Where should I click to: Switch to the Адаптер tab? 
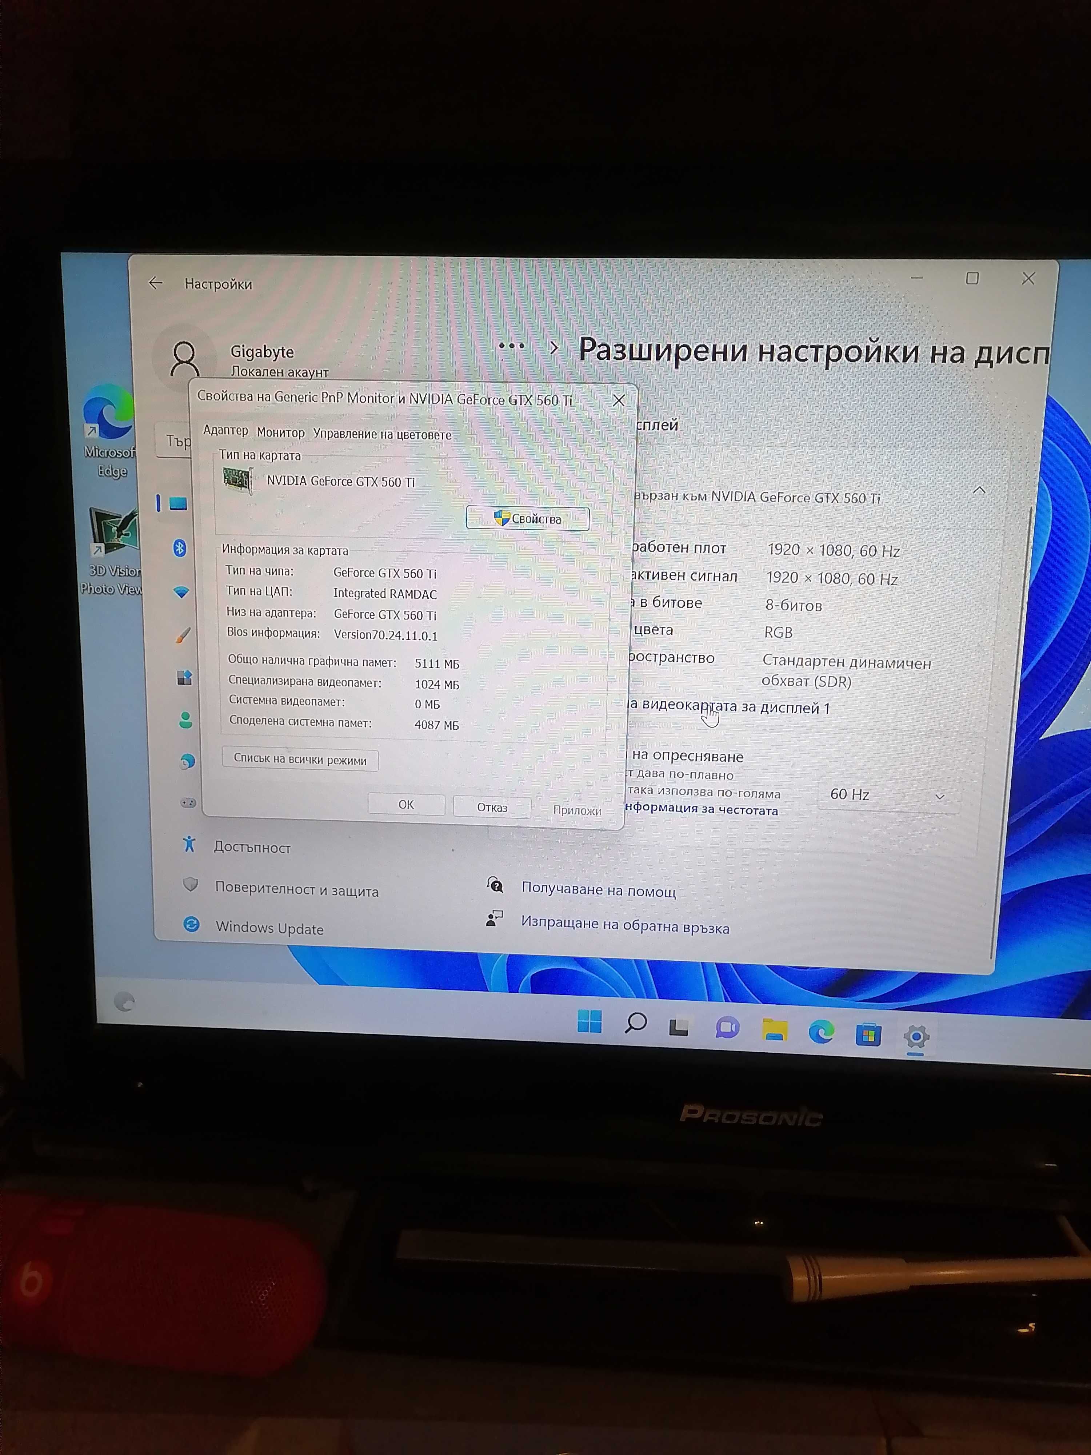(225, 430)
